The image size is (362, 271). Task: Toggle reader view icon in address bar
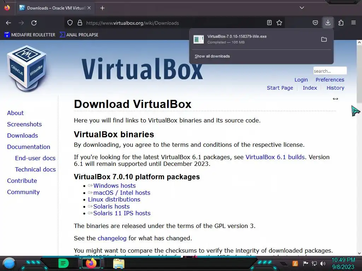(269, 23)
